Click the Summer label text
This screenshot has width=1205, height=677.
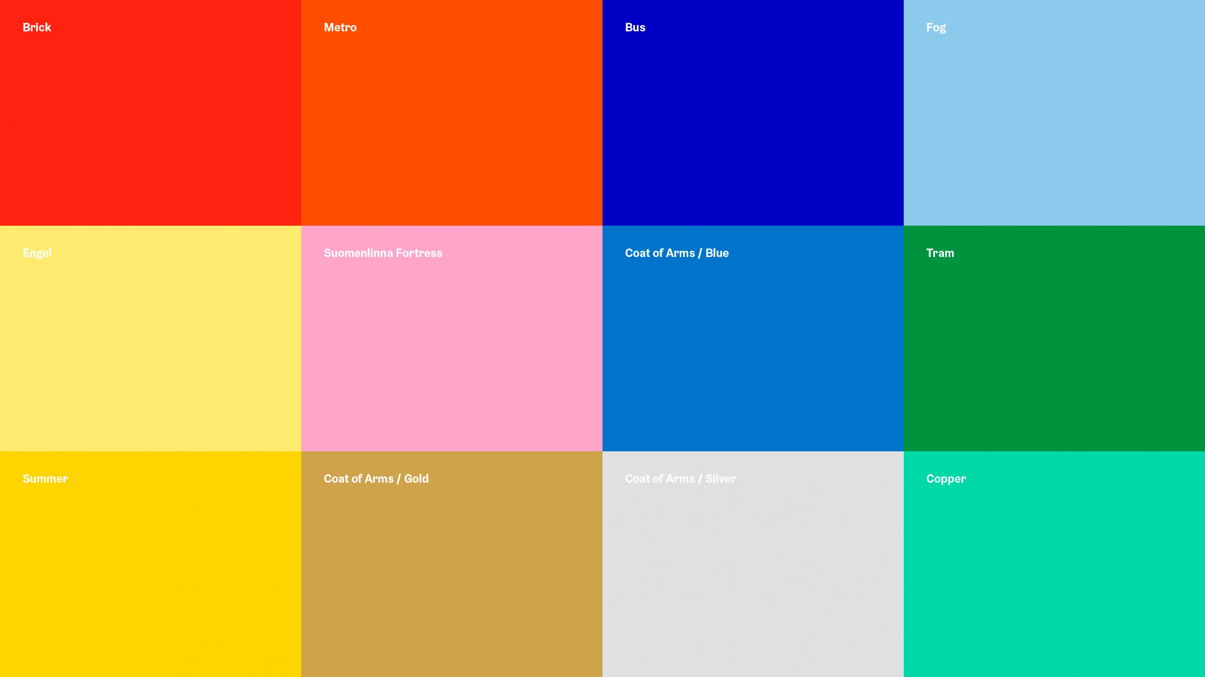pyautogui.click(x=45, y=478)
